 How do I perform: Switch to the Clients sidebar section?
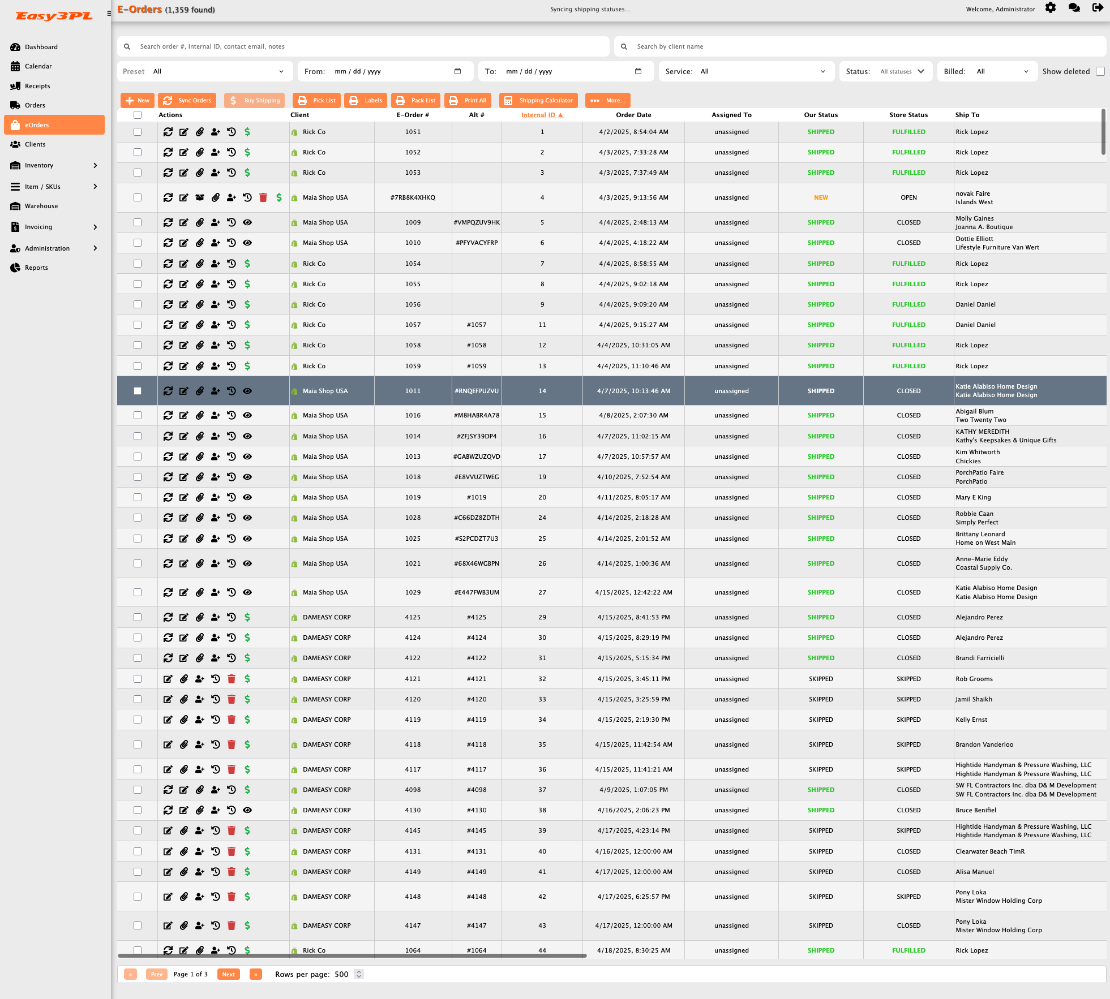click(x=35, y=144)
